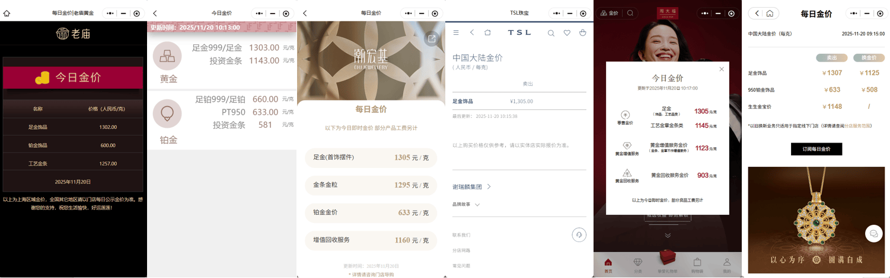The height and width of the screenshot is (278, 890).
Task: Tap the 生生金宝价 ¥1148 value
Action: (x=832, y=106)
